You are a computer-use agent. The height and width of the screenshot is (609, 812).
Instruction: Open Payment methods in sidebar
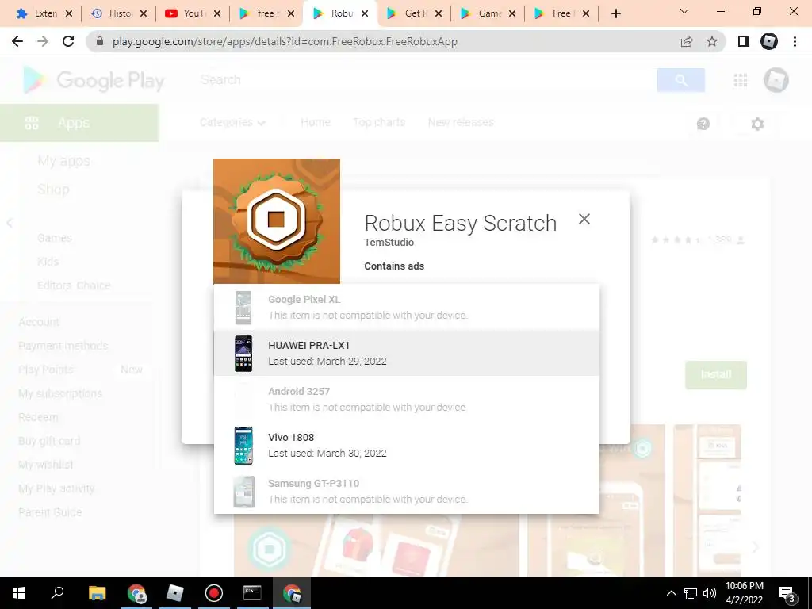click(63, 346)
